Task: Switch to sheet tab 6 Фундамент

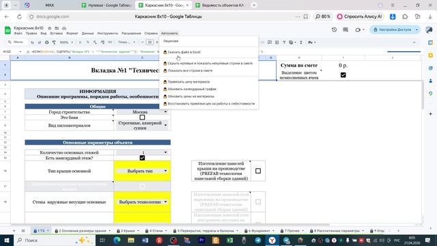Action: click(x=259, y=231)
